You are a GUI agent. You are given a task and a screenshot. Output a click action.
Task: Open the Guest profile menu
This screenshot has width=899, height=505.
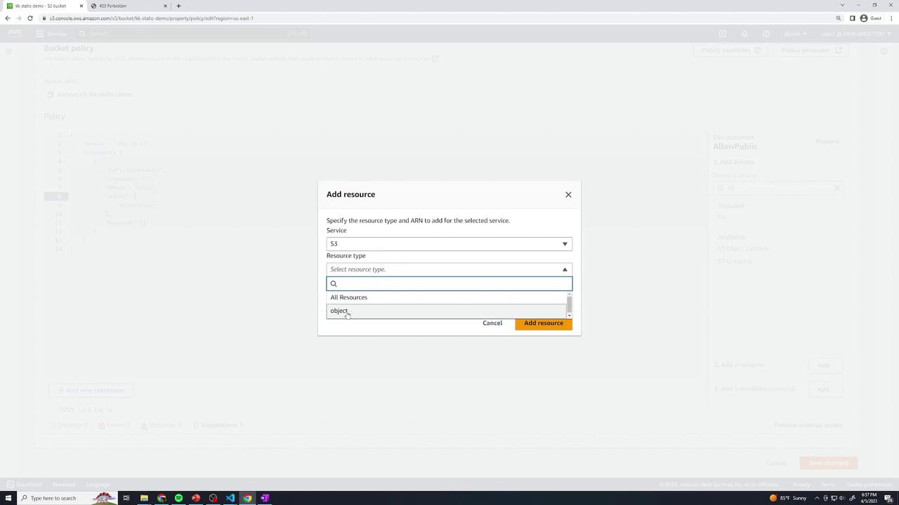click(870, 18)
